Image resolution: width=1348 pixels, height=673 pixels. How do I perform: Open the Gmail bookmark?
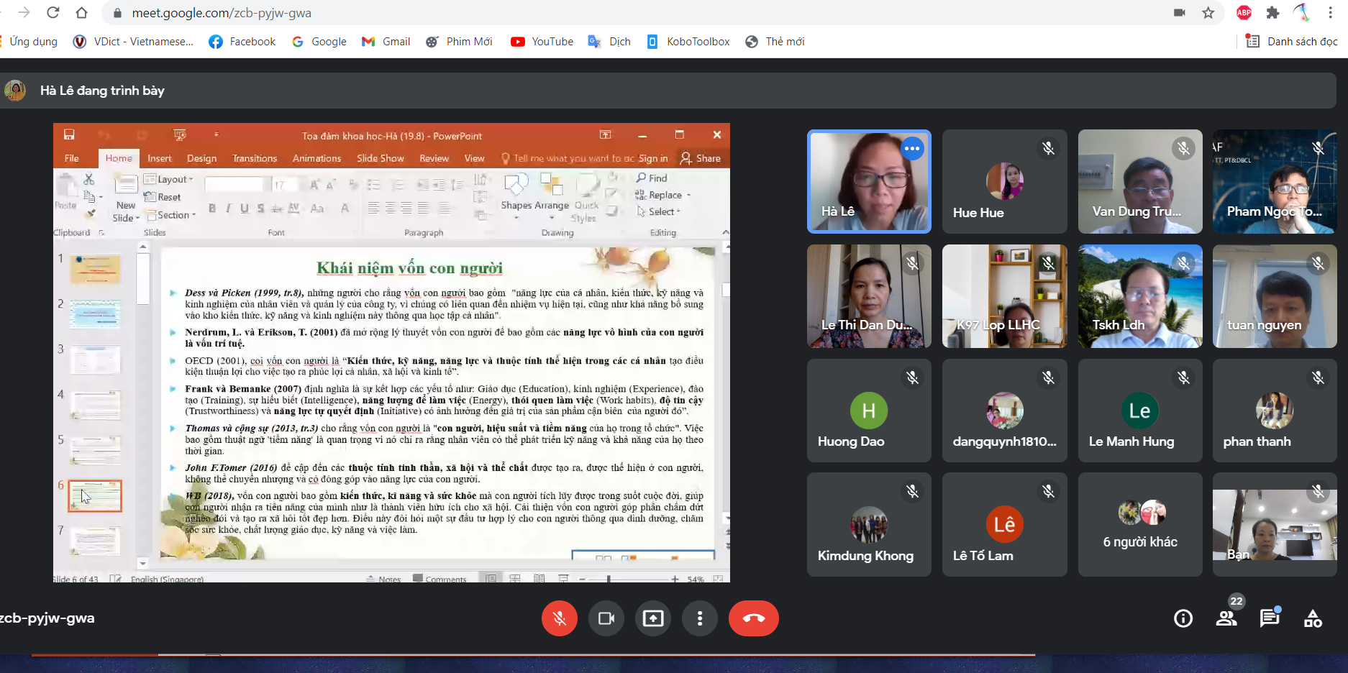click(x=386, y=42)
